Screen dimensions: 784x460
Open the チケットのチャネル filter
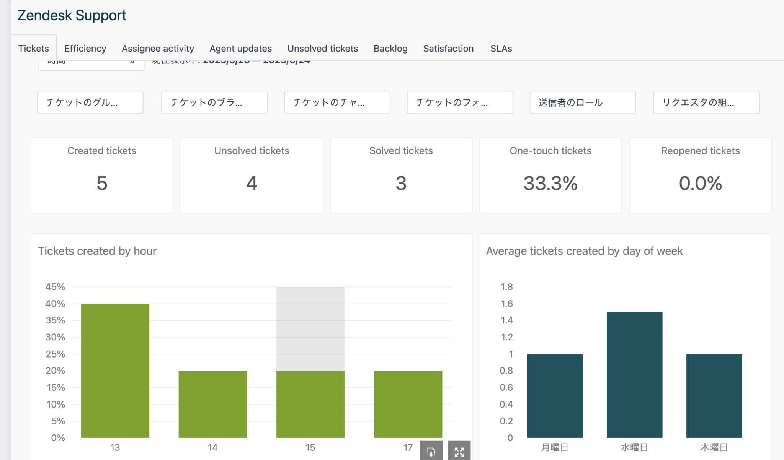pos(337,102)
